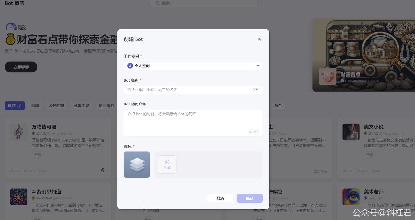Open the 美术老师 bot icon
415x220 pixels.
[x=351, y=197]
